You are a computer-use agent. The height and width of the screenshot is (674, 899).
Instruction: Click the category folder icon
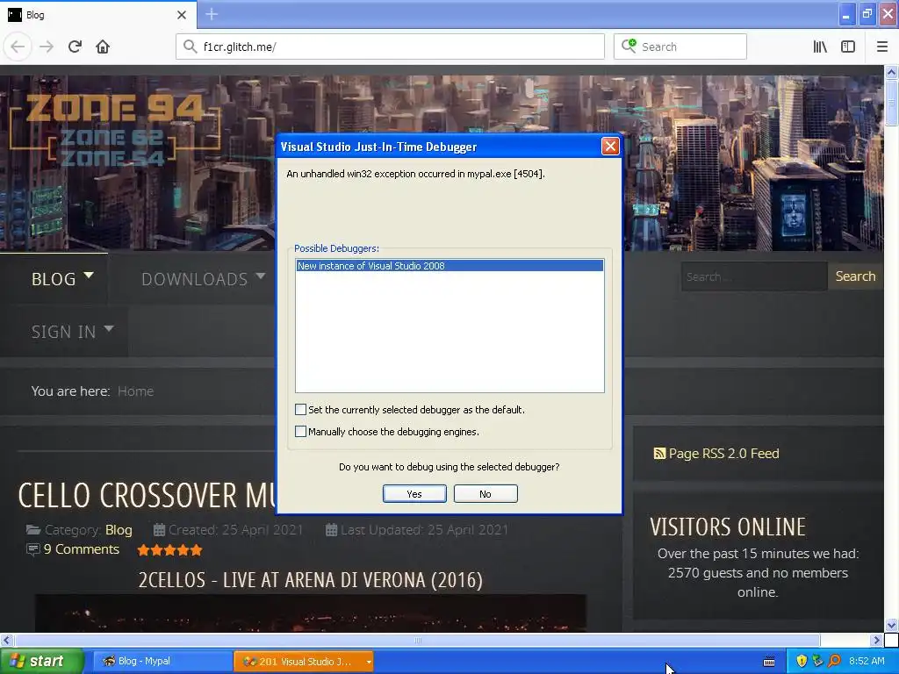tap(33, 530)
